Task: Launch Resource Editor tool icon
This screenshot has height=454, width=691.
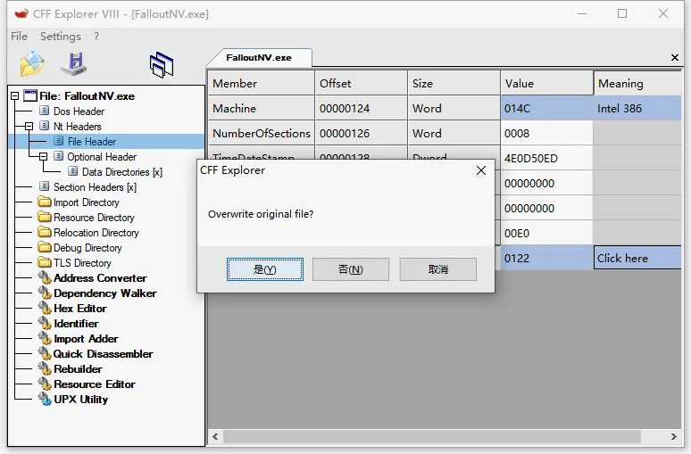Action: (x=45, y=384)
